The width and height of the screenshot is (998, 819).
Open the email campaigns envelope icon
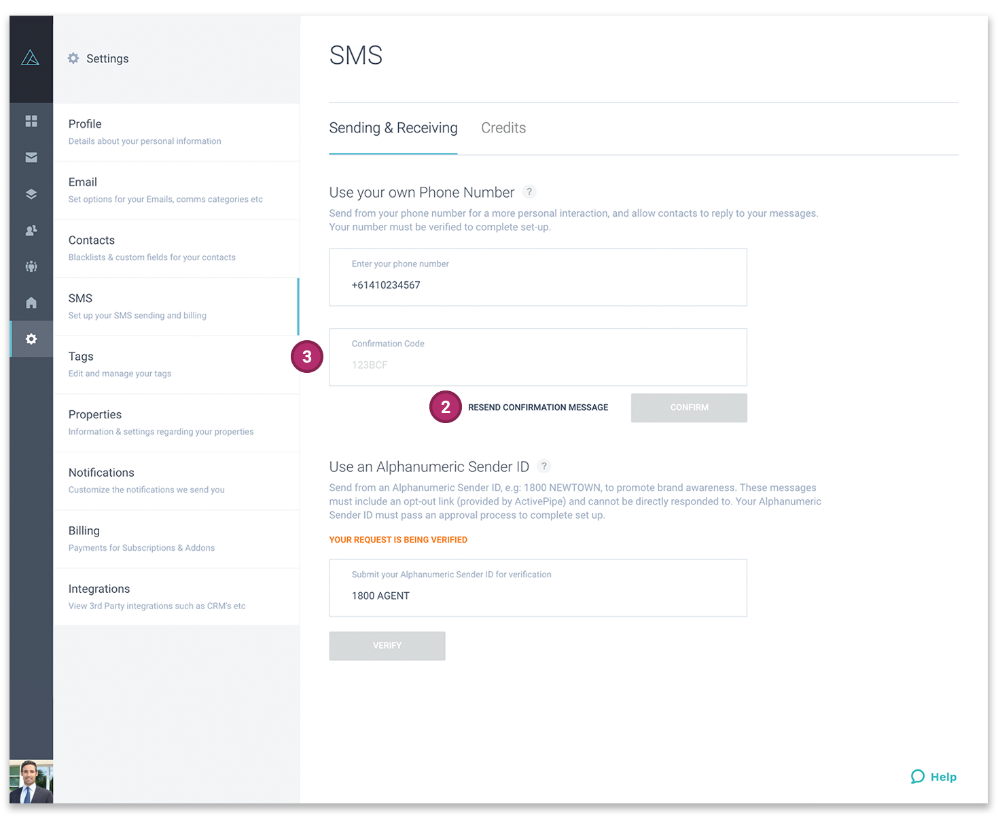tap(31, 157)
